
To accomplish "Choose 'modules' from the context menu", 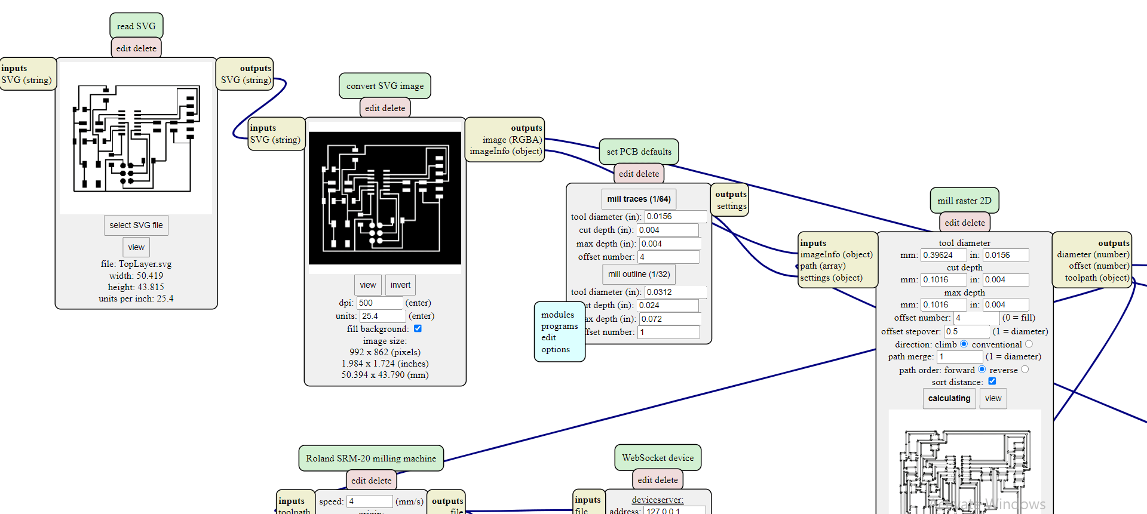I will click(x=557, y=315).
